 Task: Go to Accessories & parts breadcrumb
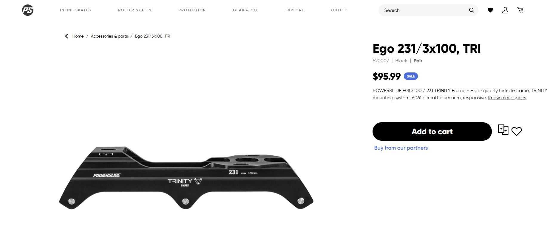(109, 36)
